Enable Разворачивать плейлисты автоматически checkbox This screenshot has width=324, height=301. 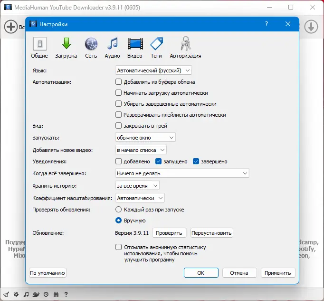pyautogui.click(x=118, y=115)
